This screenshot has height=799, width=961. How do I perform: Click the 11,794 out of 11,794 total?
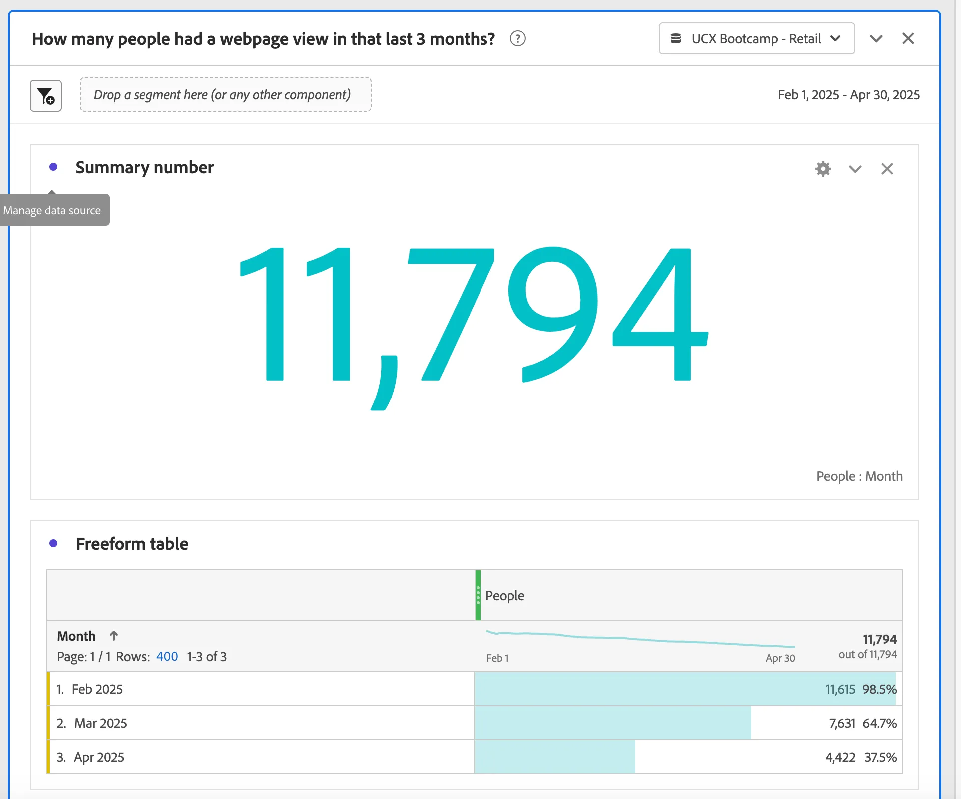click(868, 646)
